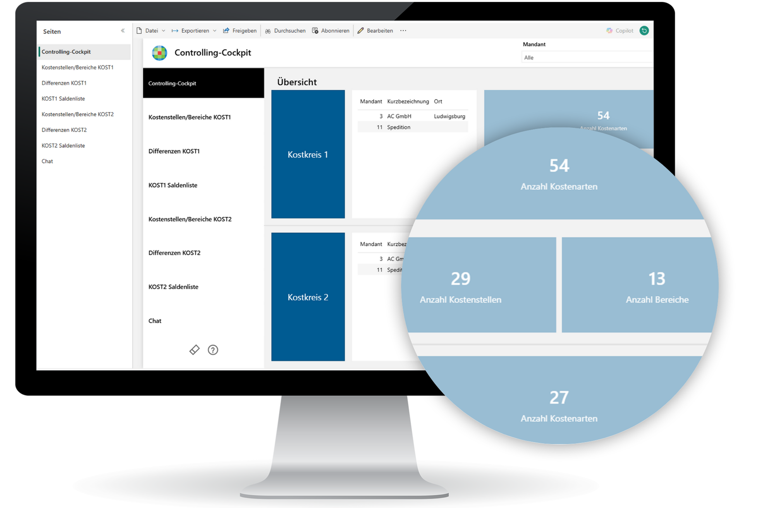Click the green refresh icon

(644, 31)
